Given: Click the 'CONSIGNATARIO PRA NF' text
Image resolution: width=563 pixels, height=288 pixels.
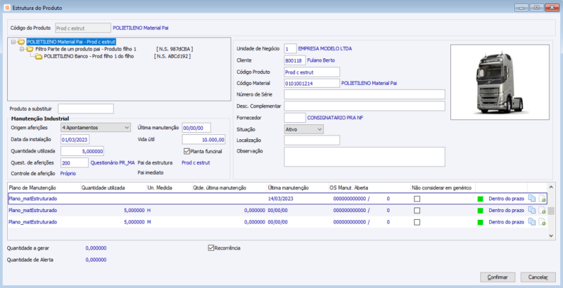Looking at the screenshot, I should pos(335,117).
